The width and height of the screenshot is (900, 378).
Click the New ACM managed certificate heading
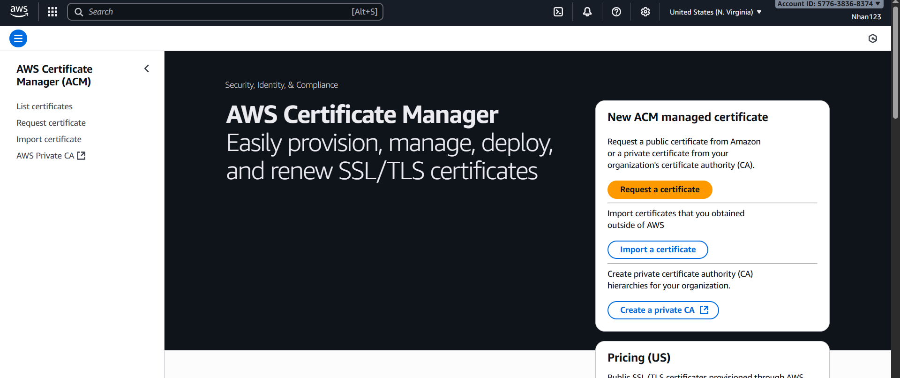tap(688, 117)
